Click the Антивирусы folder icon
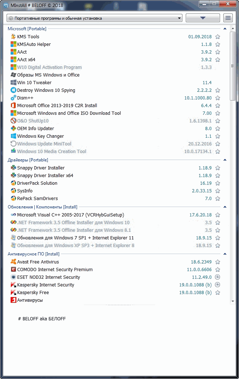 point(13,300)
